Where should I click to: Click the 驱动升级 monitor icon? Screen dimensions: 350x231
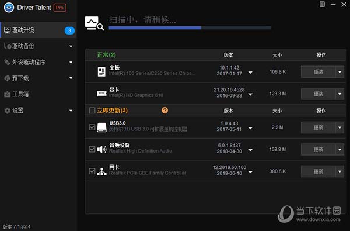[8, 30]
